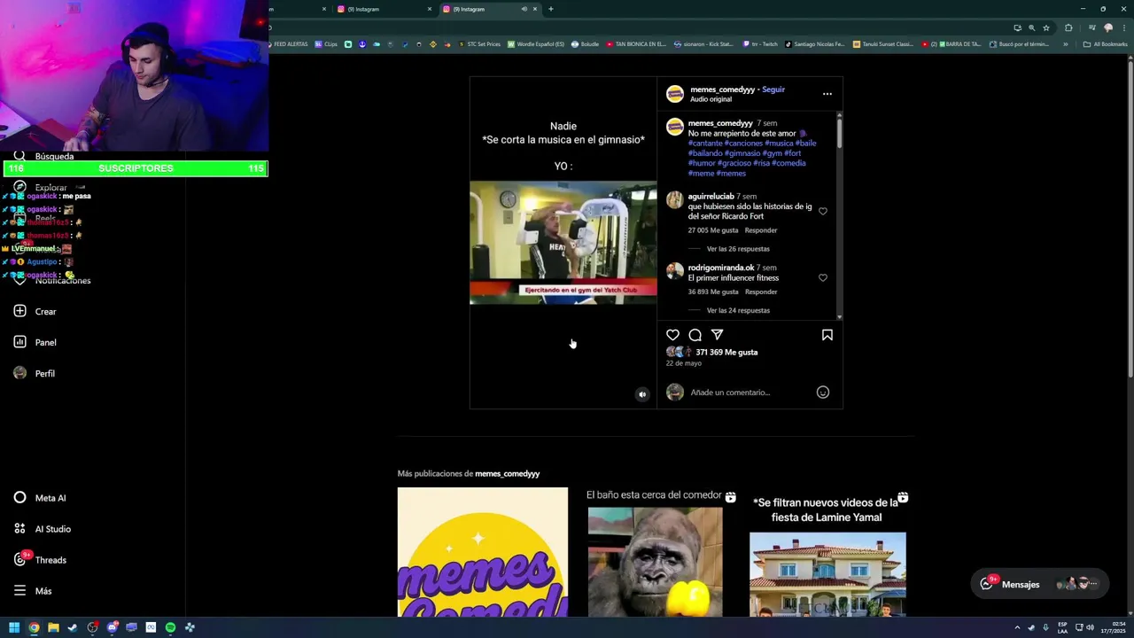This screenshot has height=638, width=1134.
Task: Focus the 'Añade un comentario' field
Action: pyautogui.click(x=750, y=393)
